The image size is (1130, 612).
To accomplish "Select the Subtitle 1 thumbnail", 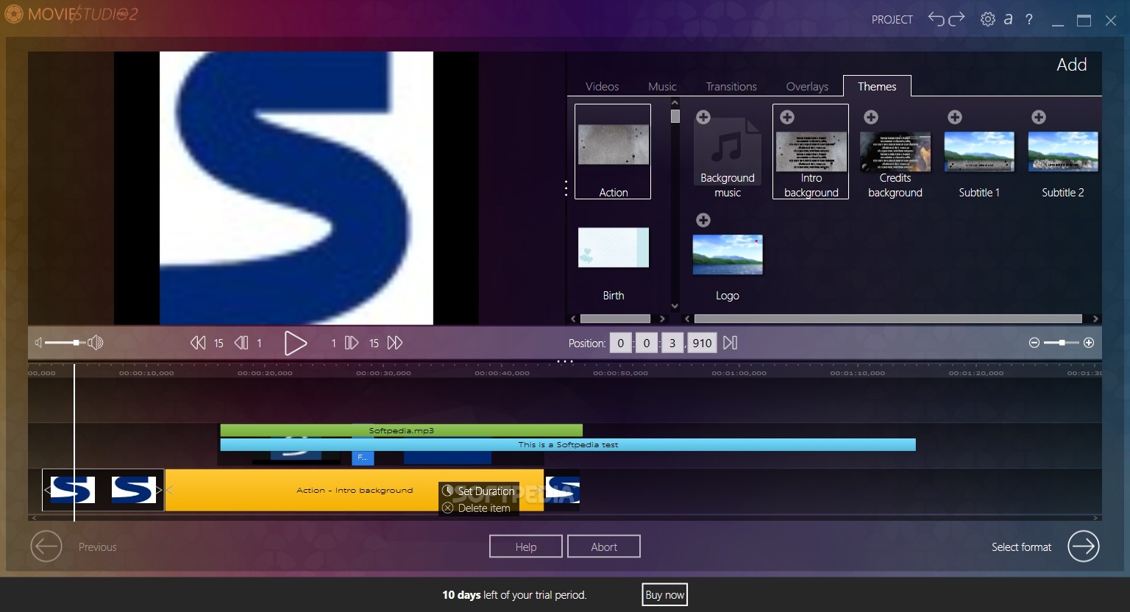I will tap(979, 152).
